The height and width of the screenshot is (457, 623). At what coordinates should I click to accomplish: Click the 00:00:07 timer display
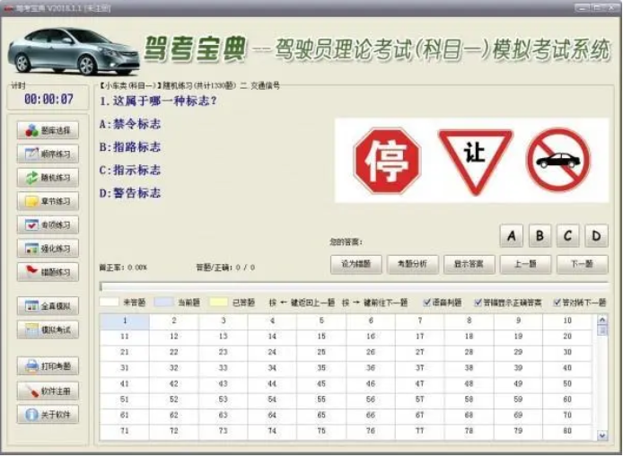click(x=48, y=99)
